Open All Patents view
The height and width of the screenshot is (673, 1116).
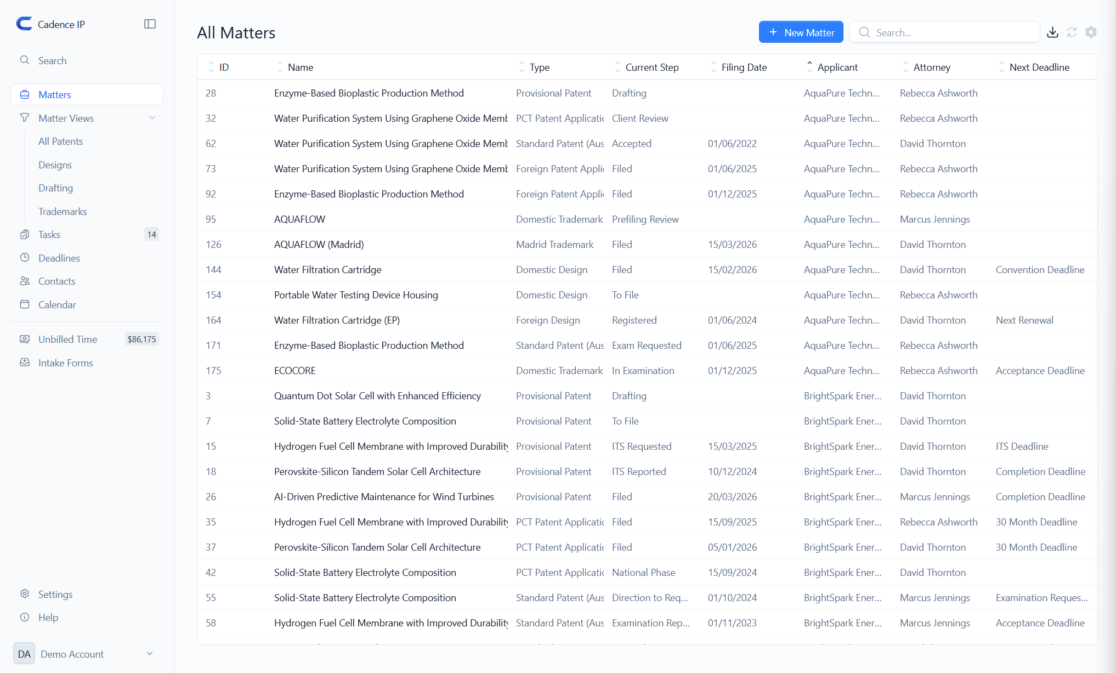coord(60,141)
